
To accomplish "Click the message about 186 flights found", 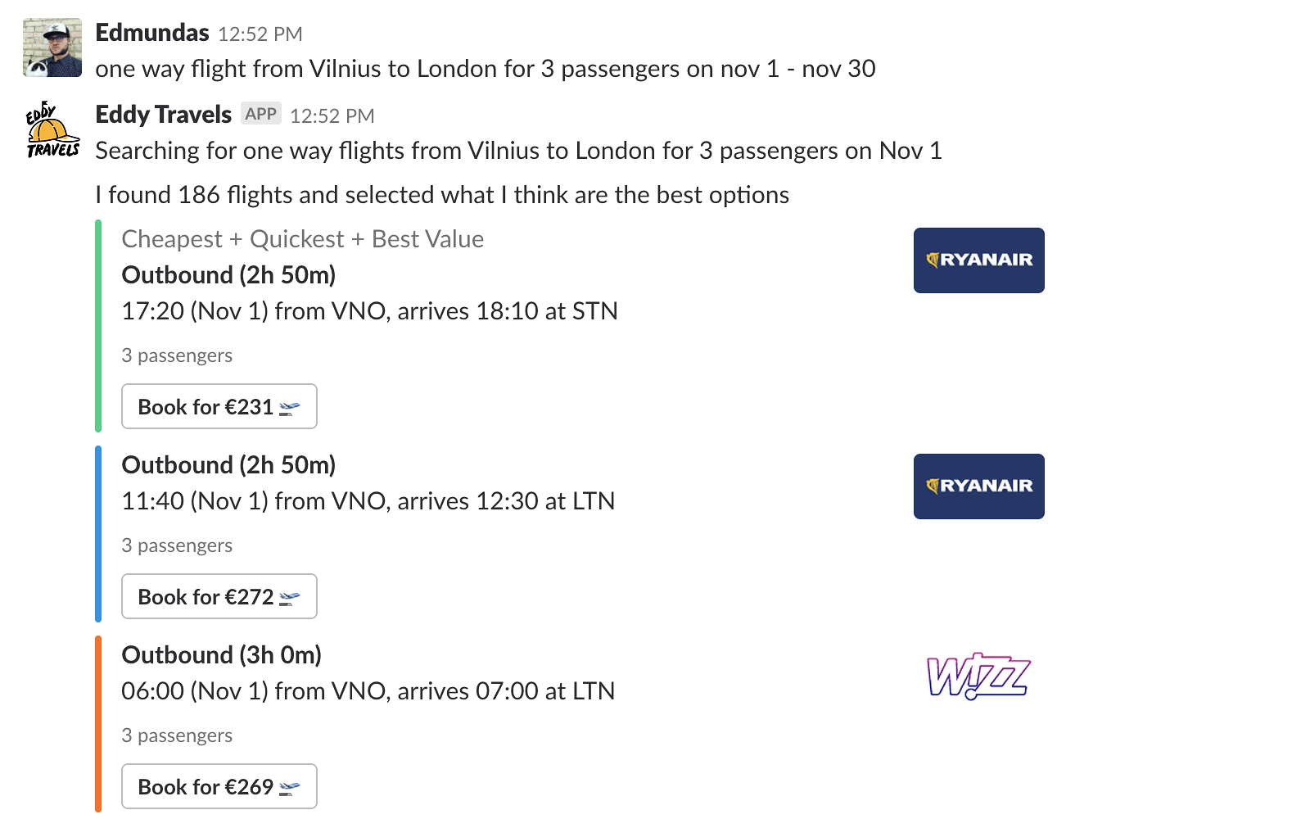I will tap(442, 194).
